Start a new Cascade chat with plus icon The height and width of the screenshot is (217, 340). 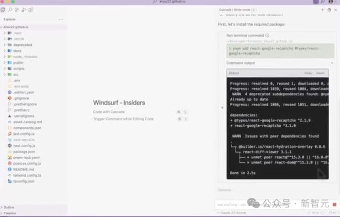(323, 10)
